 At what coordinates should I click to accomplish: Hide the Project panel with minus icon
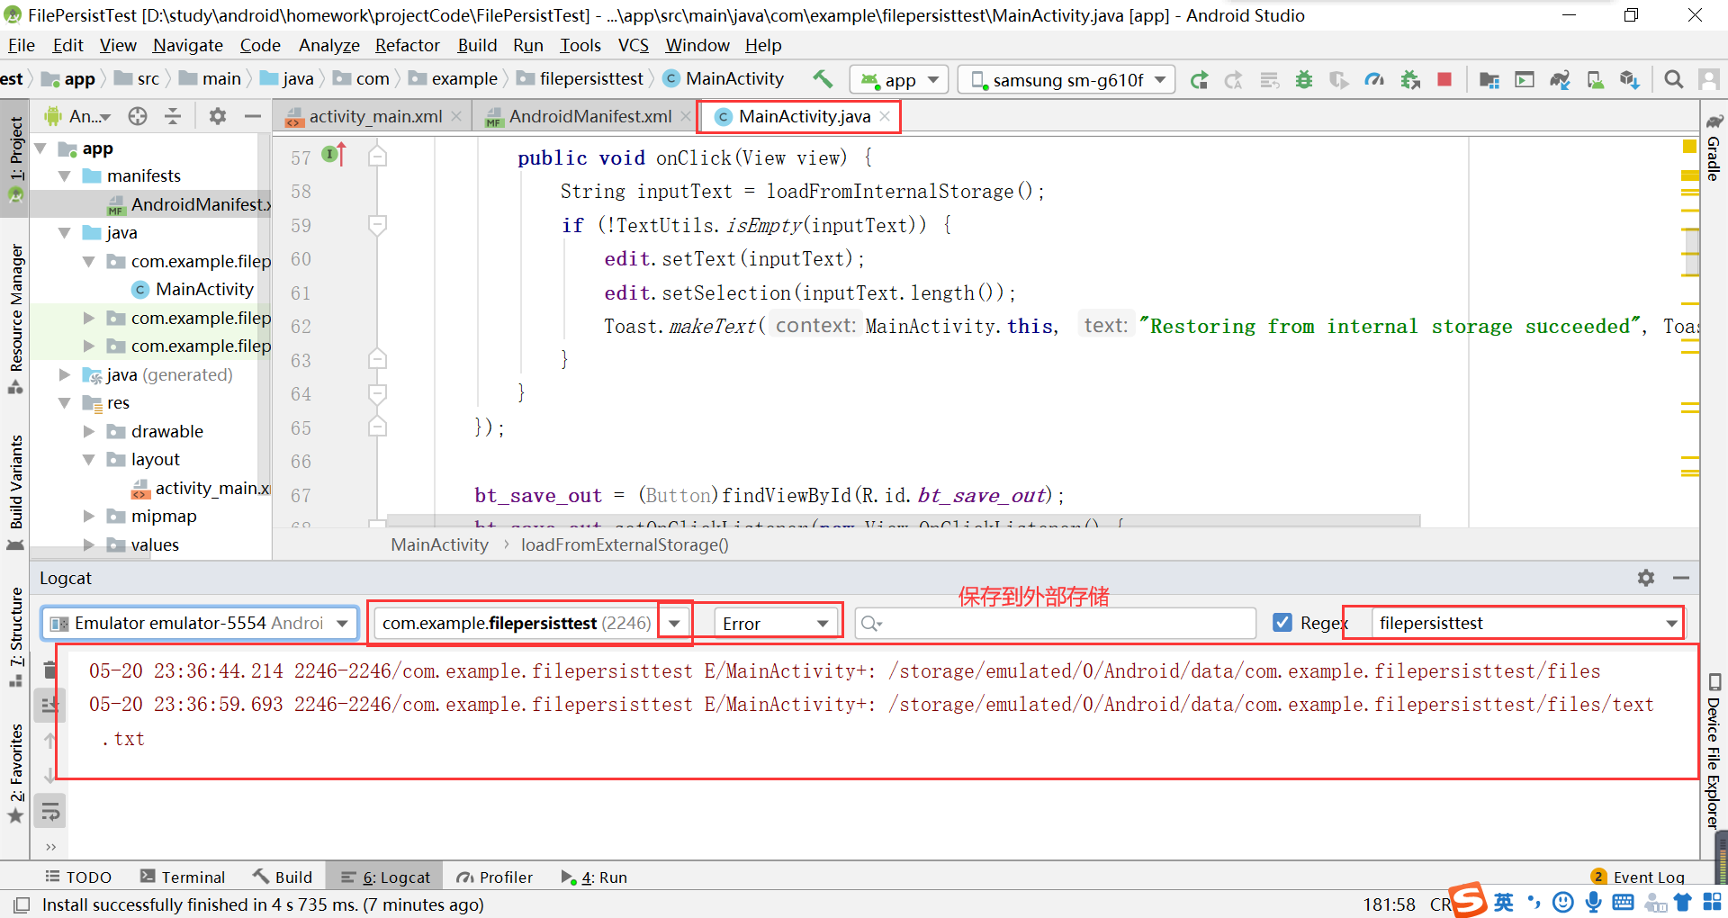coord(253,116)
